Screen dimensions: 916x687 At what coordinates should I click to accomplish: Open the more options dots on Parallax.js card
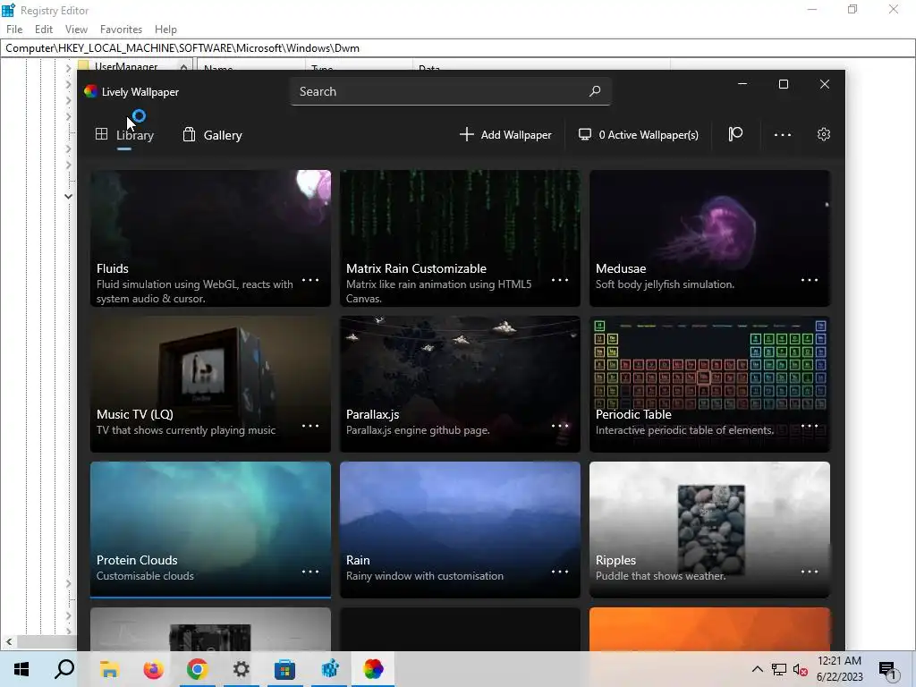[x=560, y=426]
